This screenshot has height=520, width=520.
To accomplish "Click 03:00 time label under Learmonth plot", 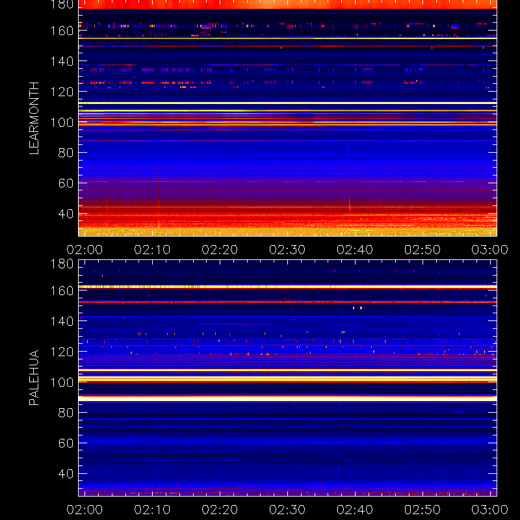I will 490,250.
